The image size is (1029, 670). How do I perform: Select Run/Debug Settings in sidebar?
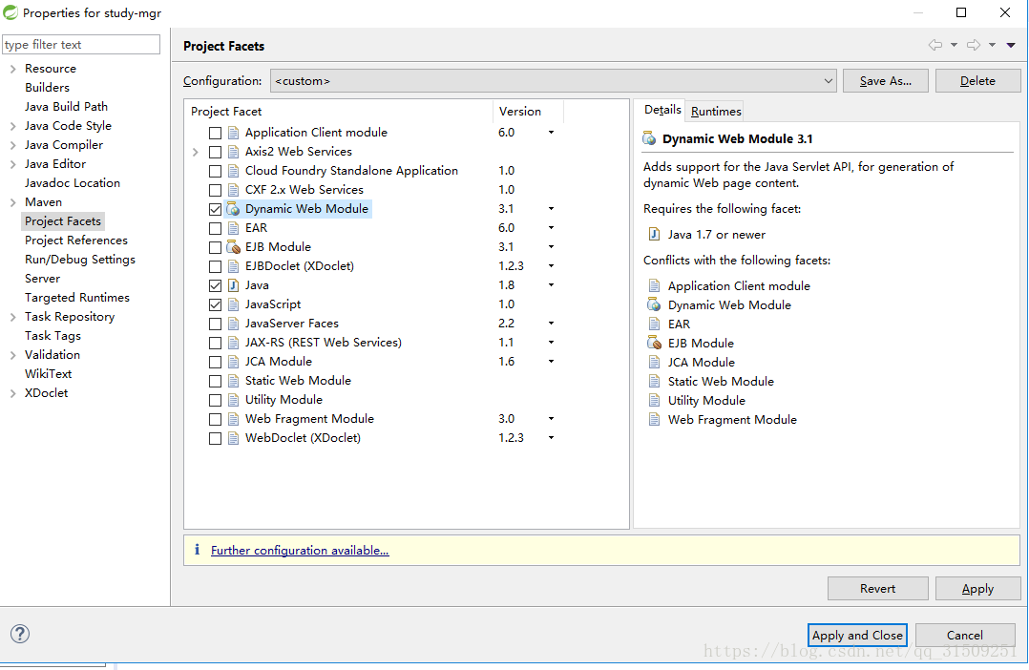(80, 260)
